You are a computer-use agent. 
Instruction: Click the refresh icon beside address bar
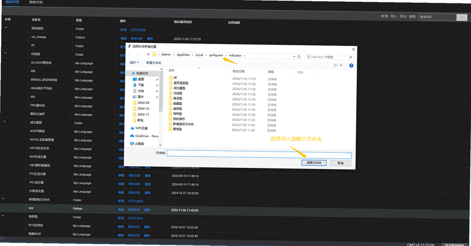[x=299, y=56]
